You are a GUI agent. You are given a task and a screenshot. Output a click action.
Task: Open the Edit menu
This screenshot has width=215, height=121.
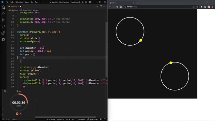point(12,2)
